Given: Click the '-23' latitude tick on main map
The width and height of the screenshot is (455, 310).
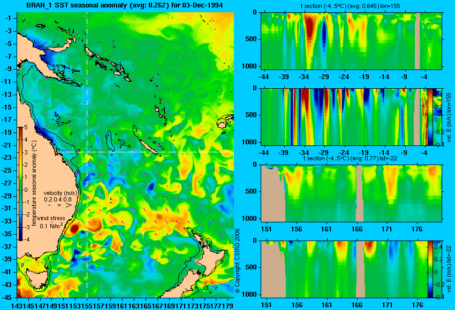Looking at the screenshot, I should 7,158.
